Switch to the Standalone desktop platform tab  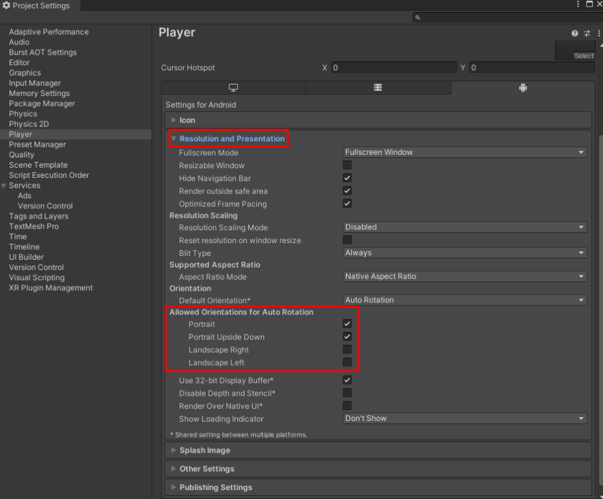click(233, 88)
